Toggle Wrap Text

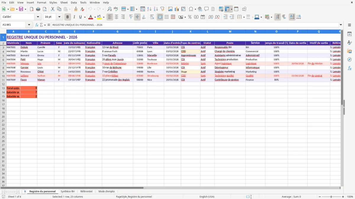click(x=152, y=17)
